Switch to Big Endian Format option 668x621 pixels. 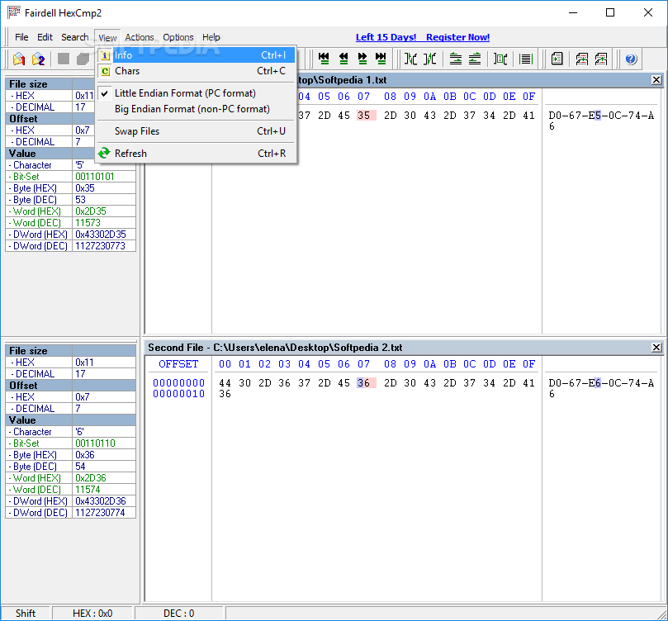coord(192,109)
